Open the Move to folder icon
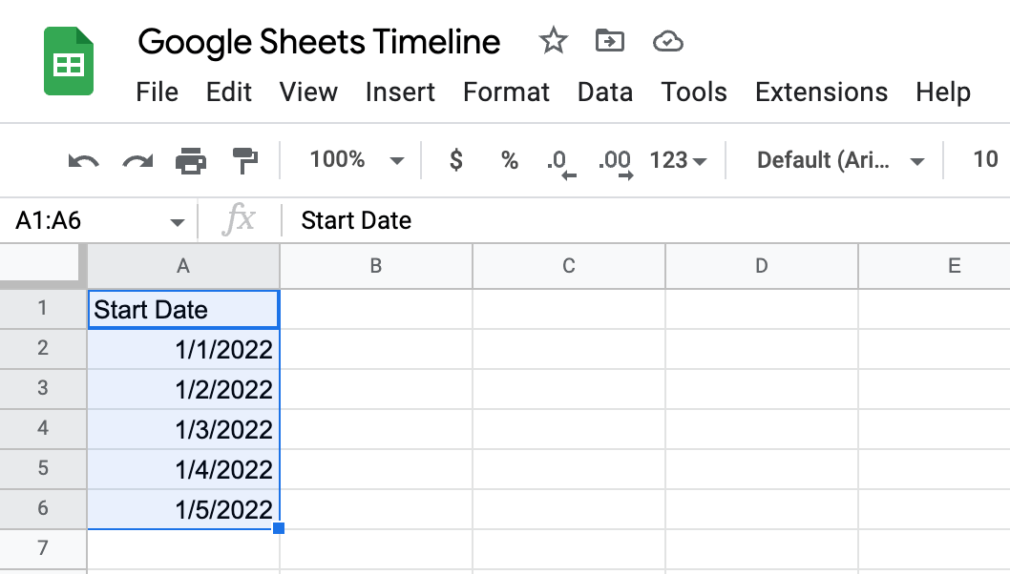Image resolution: width=1010 pixels, height=574 pixels. click(609, 41)
